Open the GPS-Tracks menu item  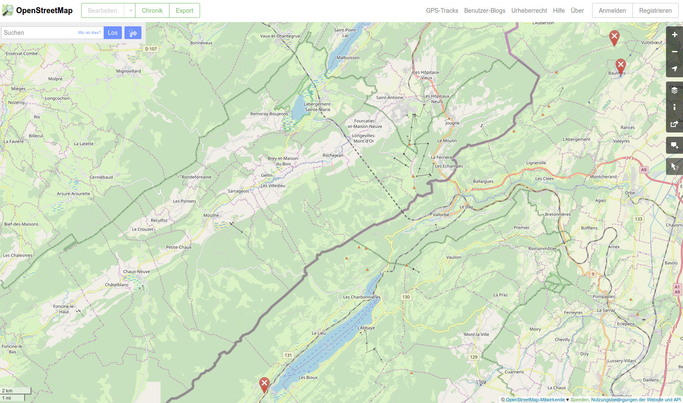(x=442, y=11)
